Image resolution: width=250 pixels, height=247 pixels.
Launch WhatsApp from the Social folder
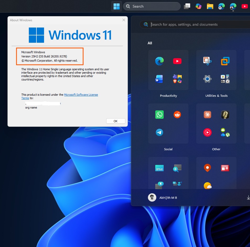pos(159,115)
